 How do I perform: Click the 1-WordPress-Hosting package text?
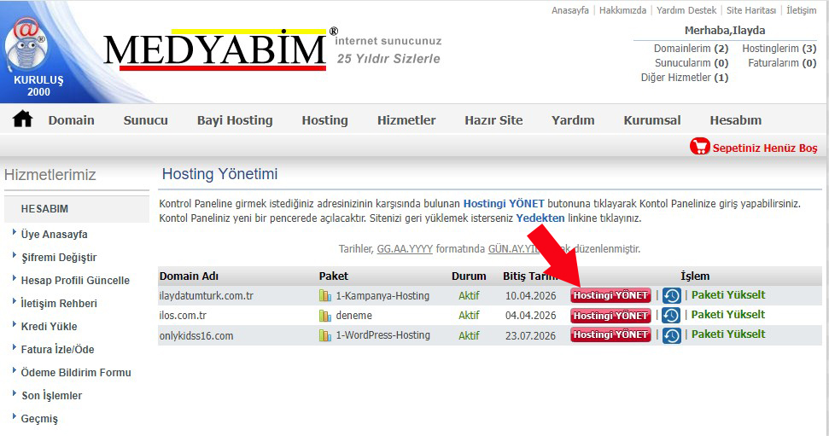(x=382, y=335)
